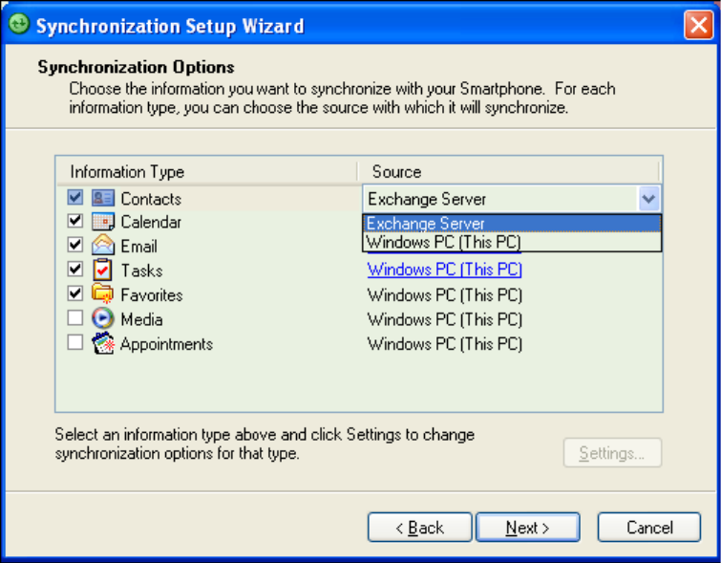Click the Information Type column header
The height and width of the screenshot is (563, 721).
pyautogui.click(x=207, y=172)
